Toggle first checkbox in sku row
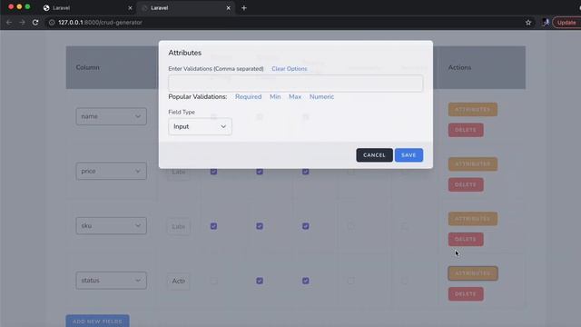The image size is (581, 327). coord(213,226)
